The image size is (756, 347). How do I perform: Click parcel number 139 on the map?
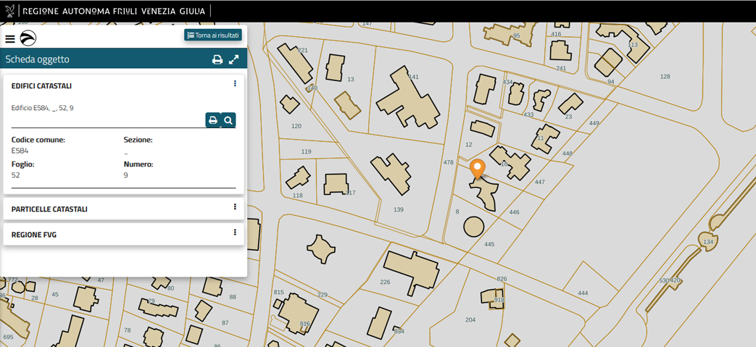point(398,209)
